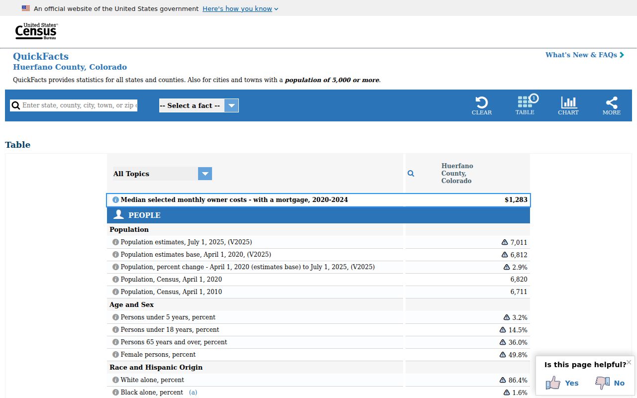637x398 pixels.
Task: Open the MORE share icon
Action: tap(612, 105)
